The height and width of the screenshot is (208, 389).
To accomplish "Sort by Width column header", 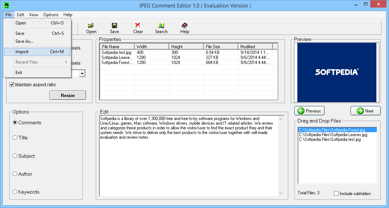I will point(151,47).
